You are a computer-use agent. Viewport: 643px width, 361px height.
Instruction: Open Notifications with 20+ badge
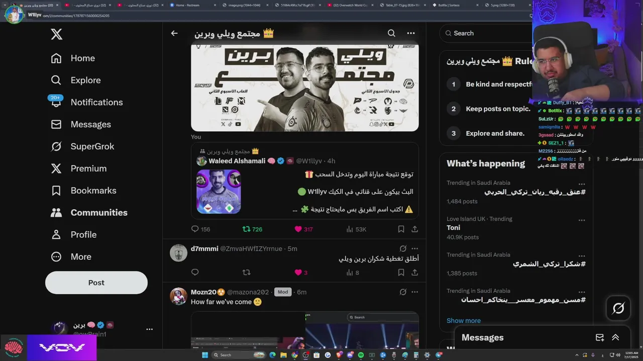point(86,102)
